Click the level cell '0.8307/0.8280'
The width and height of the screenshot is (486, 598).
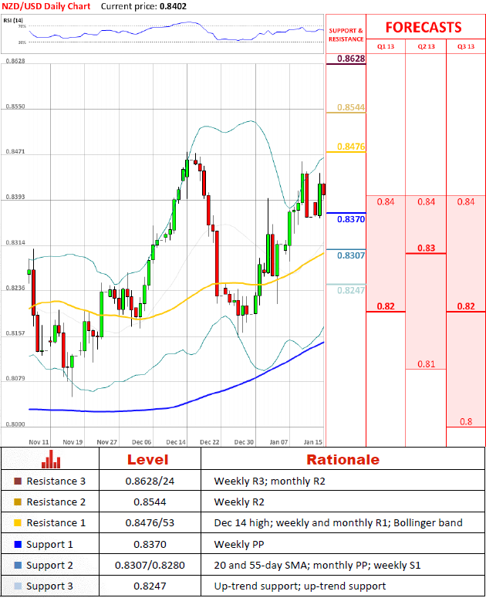150,565
